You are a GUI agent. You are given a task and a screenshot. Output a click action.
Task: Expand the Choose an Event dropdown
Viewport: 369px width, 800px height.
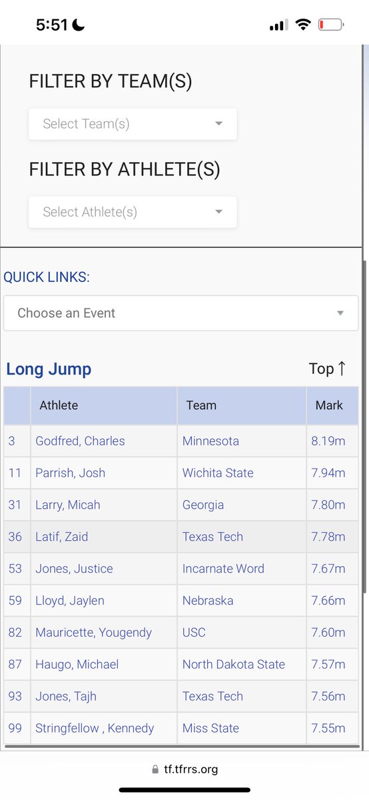click(181, 313)
